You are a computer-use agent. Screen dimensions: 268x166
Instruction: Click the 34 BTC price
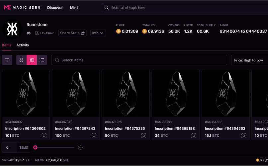tap(161, 135)
